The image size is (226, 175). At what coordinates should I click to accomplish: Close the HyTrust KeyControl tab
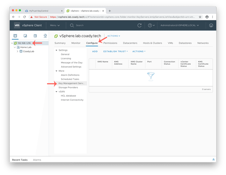pos(62,11)
